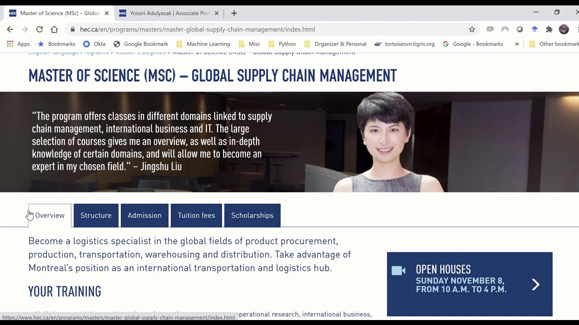
Task: Click the blue graduation cap extension icon
Action: click(x=534, y=29)
